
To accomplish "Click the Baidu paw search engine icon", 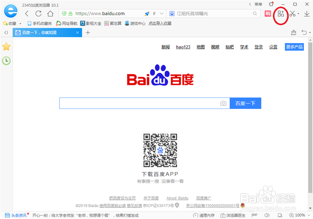I will pos(172,13).
